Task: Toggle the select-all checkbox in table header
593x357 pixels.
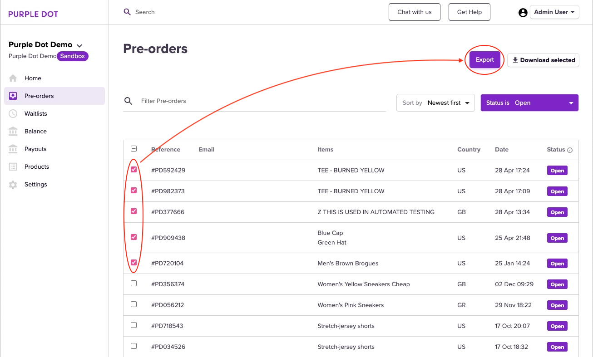Action: point(133,149)
